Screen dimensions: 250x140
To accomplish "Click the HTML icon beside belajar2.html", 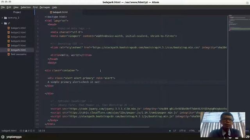I will pyautogui.click(x=9, y=32).
